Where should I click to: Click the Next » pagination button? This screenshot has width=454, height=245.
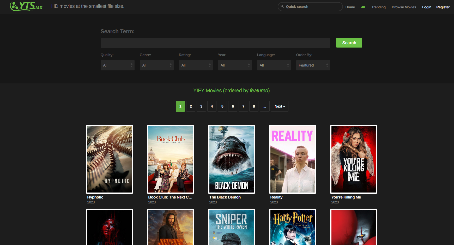pos(280,106)
